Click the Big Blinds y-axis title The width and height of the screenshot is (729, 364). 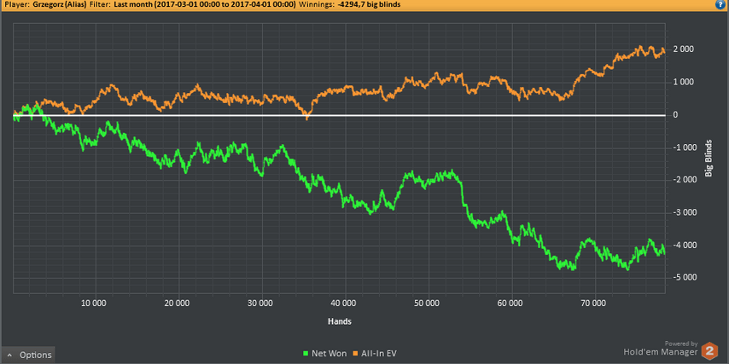coord(708,158)
